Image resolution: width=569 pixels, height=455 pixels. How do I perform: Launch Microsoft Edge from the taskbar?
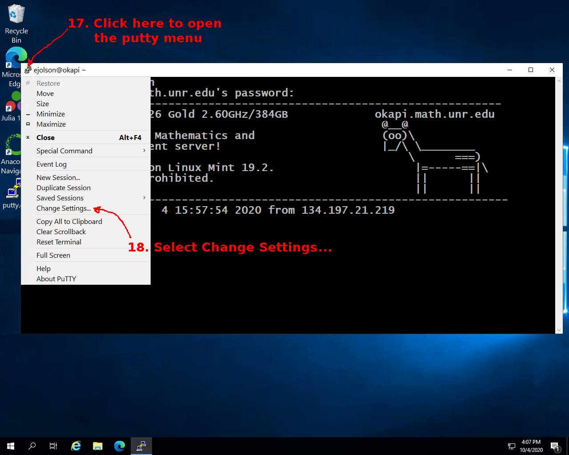(x=120, y=446)
